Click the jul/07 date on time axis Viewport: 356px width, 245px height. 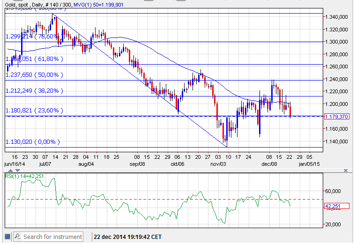pyautogui.click(x=45, y=164)
